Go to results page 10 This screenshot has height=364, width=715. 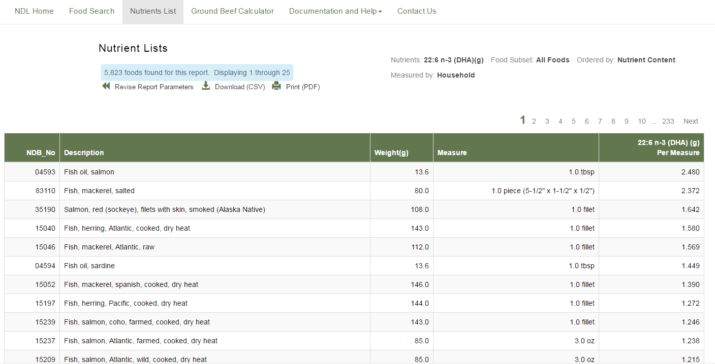642,121
